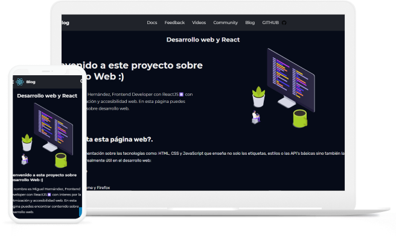Image resolution: width=396 pixels, height=236 pixels.
Task: Click the 'envenido a este proyecto sobre' text on phone
Action: tap(45, 175)
